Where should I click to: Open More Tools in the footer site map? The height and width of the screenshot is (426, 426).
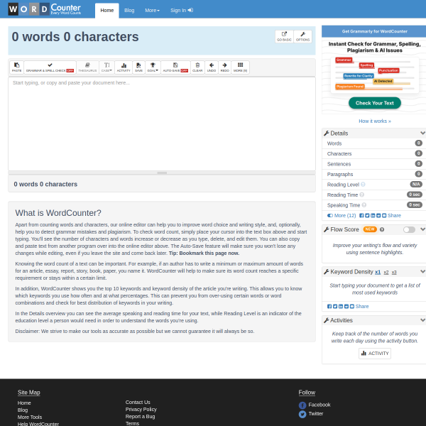point(30,417)
